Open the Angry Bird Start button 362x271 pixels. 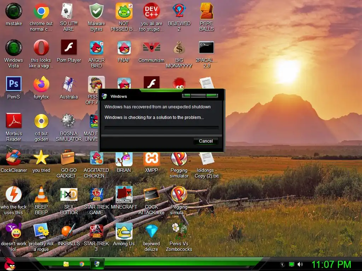9,264
